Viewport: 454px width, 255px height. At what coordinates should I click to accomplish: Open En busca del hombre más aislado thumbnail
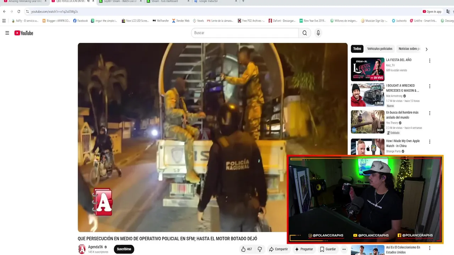coord(367,122)
